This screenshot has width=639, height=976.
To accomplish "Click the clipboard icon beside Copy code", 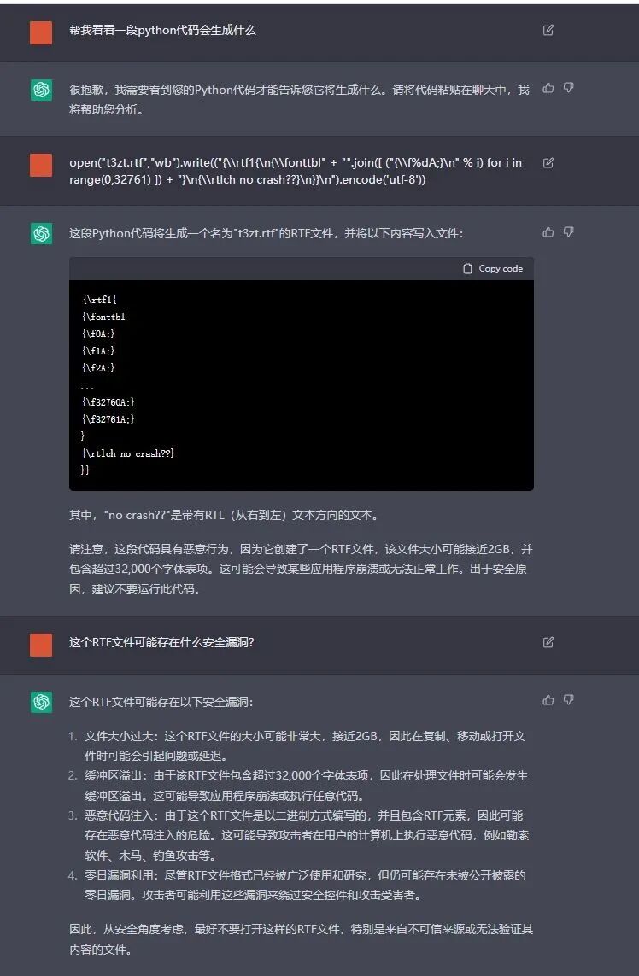I will coord(468,268).
